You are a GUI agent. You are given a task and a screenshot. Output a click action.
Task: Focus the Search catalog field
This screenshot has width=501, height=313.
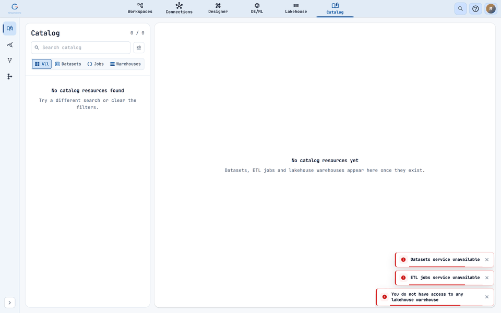pos(80,47)
